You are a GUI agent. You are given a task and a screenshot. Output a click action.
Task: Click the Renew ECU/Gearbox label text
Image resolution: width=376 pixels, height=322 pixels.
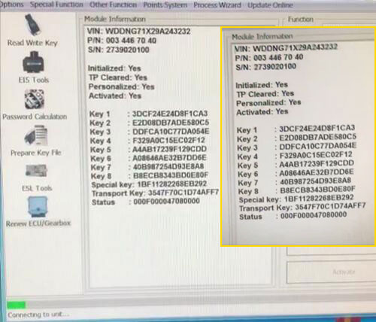coord(38,223)
